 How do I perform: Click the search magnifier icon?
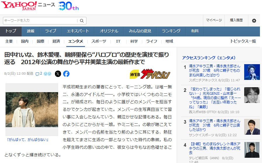click(82, 21)
